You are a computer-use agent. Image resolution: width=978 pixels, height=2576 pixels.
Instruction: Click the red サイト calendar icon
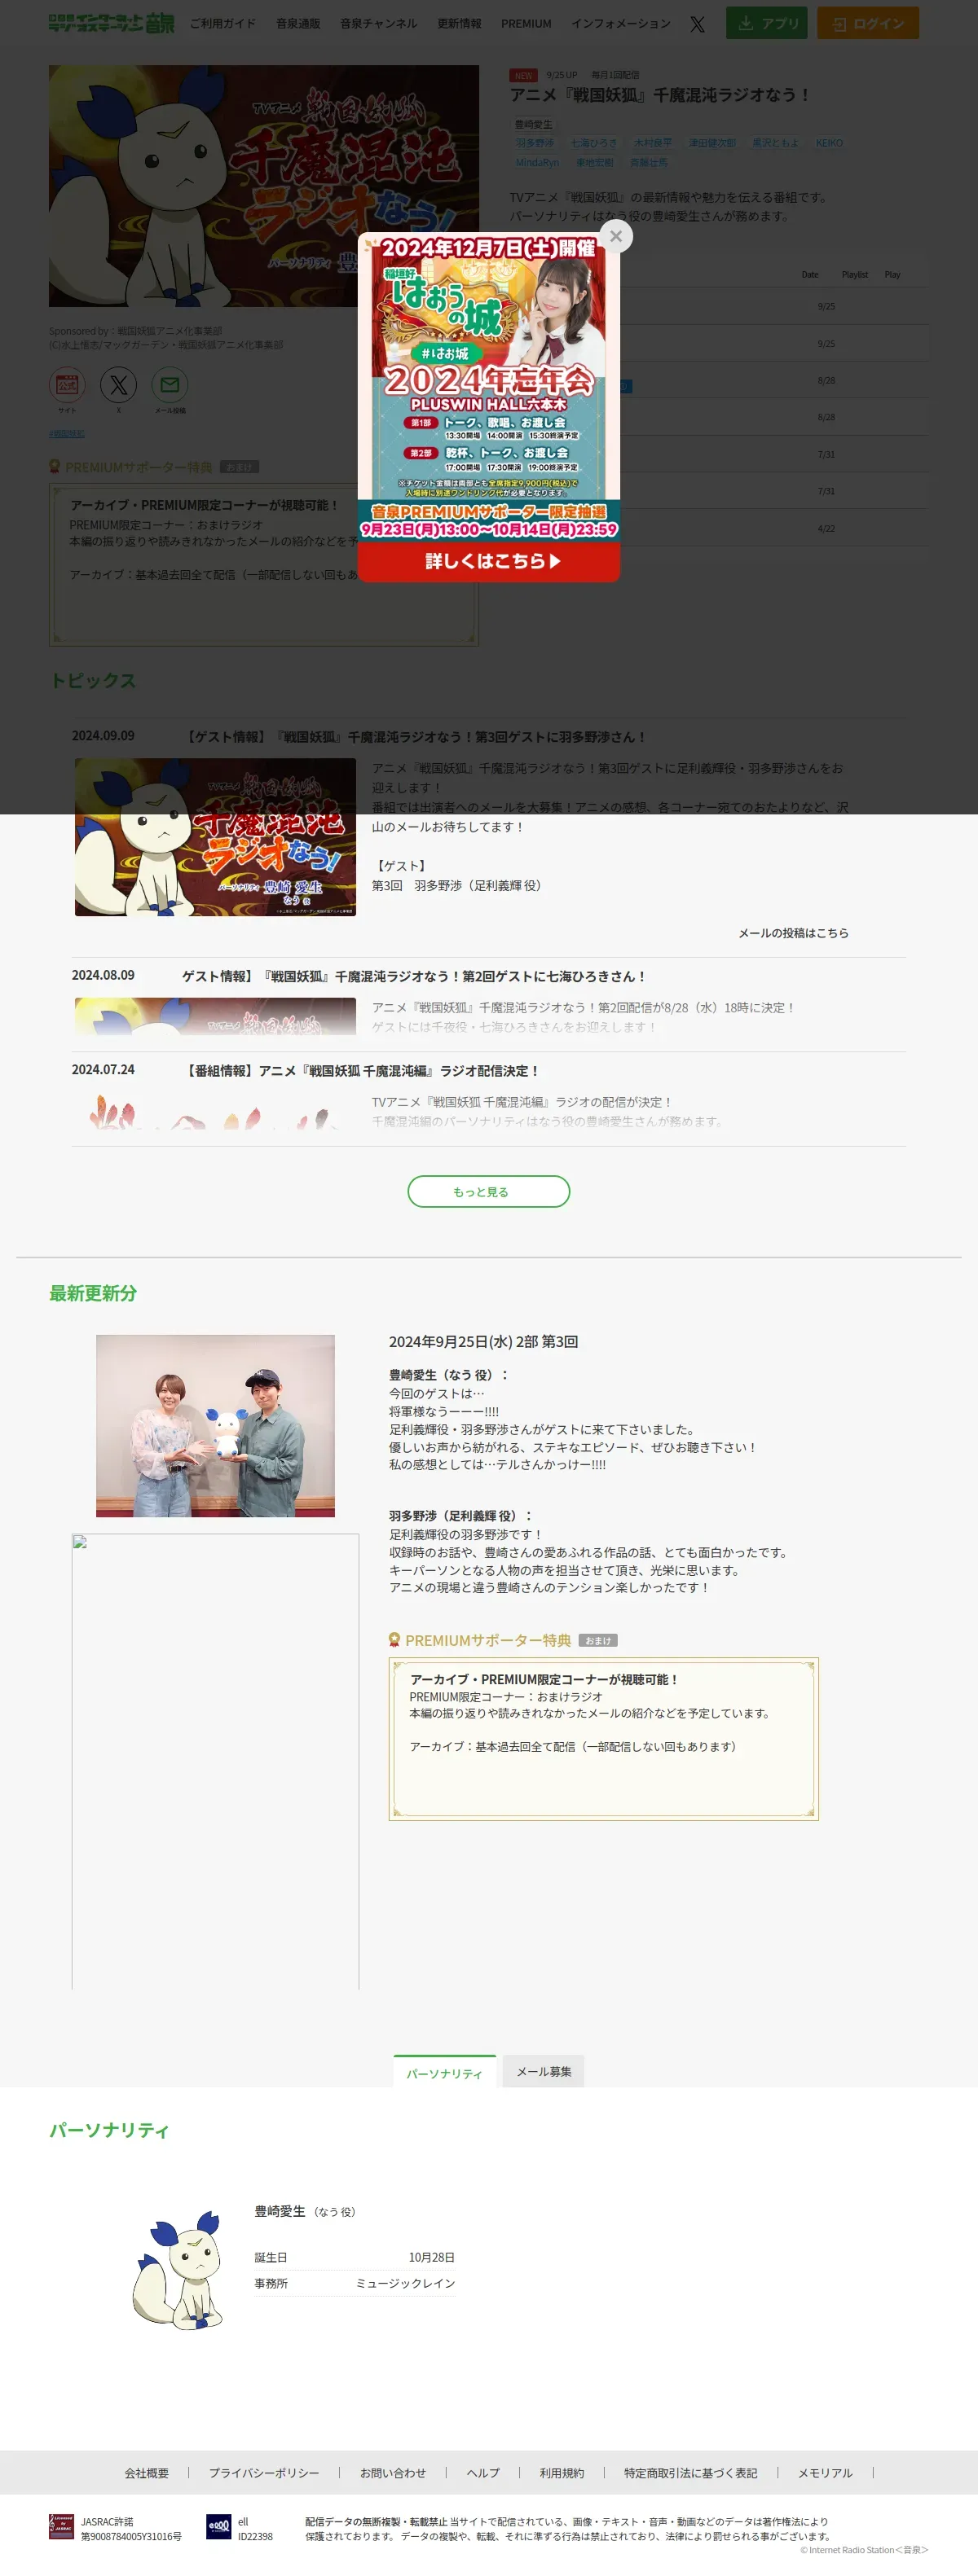67,385
